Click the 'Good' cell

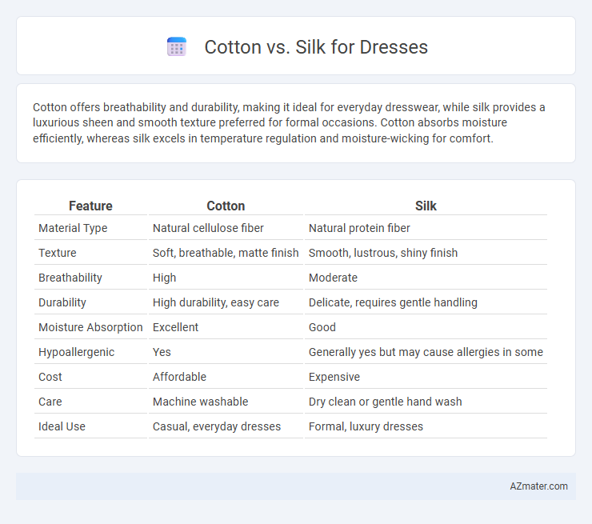pyautogui.click(x=322, y=327)
